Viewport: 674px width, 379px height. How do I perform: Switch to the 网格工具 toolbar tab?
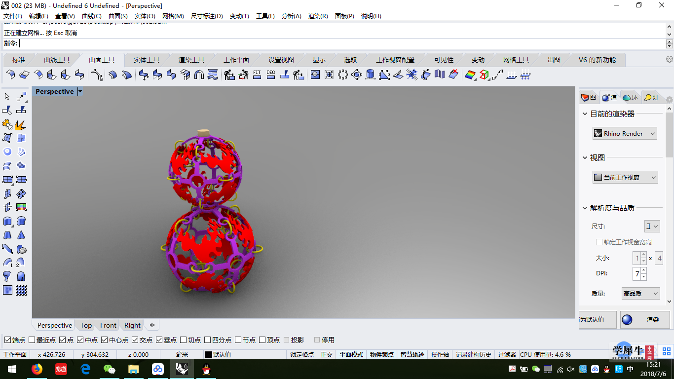[x=516, y=60]
